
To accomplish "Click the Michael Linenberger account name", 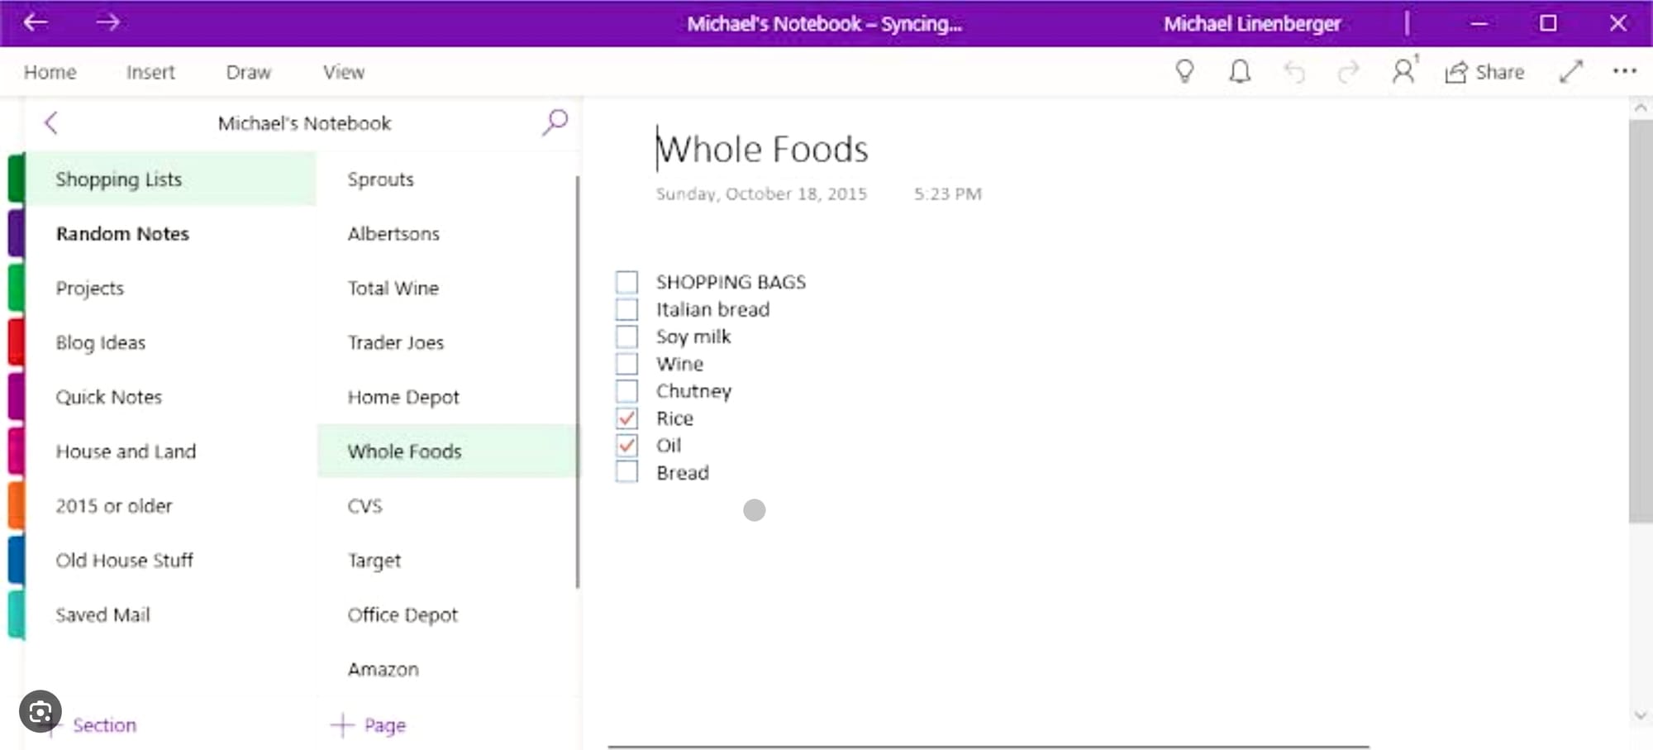I will [1252, 23].
